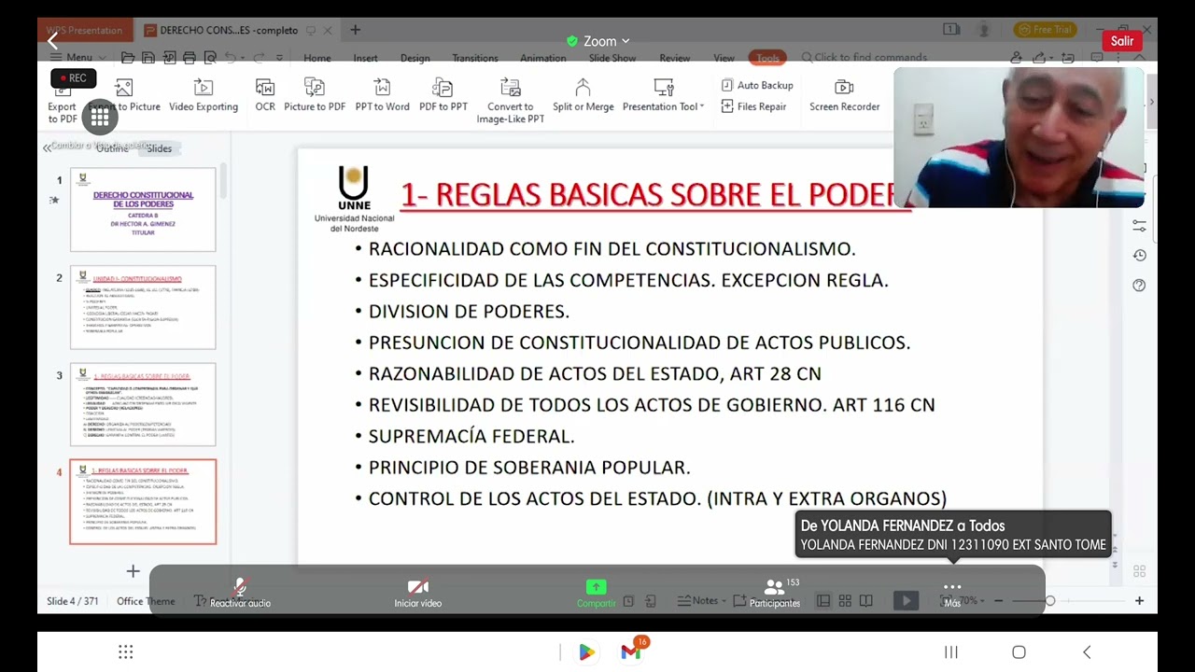
Task: Start slideshow from status bar play button
Action: click(906, 601)
